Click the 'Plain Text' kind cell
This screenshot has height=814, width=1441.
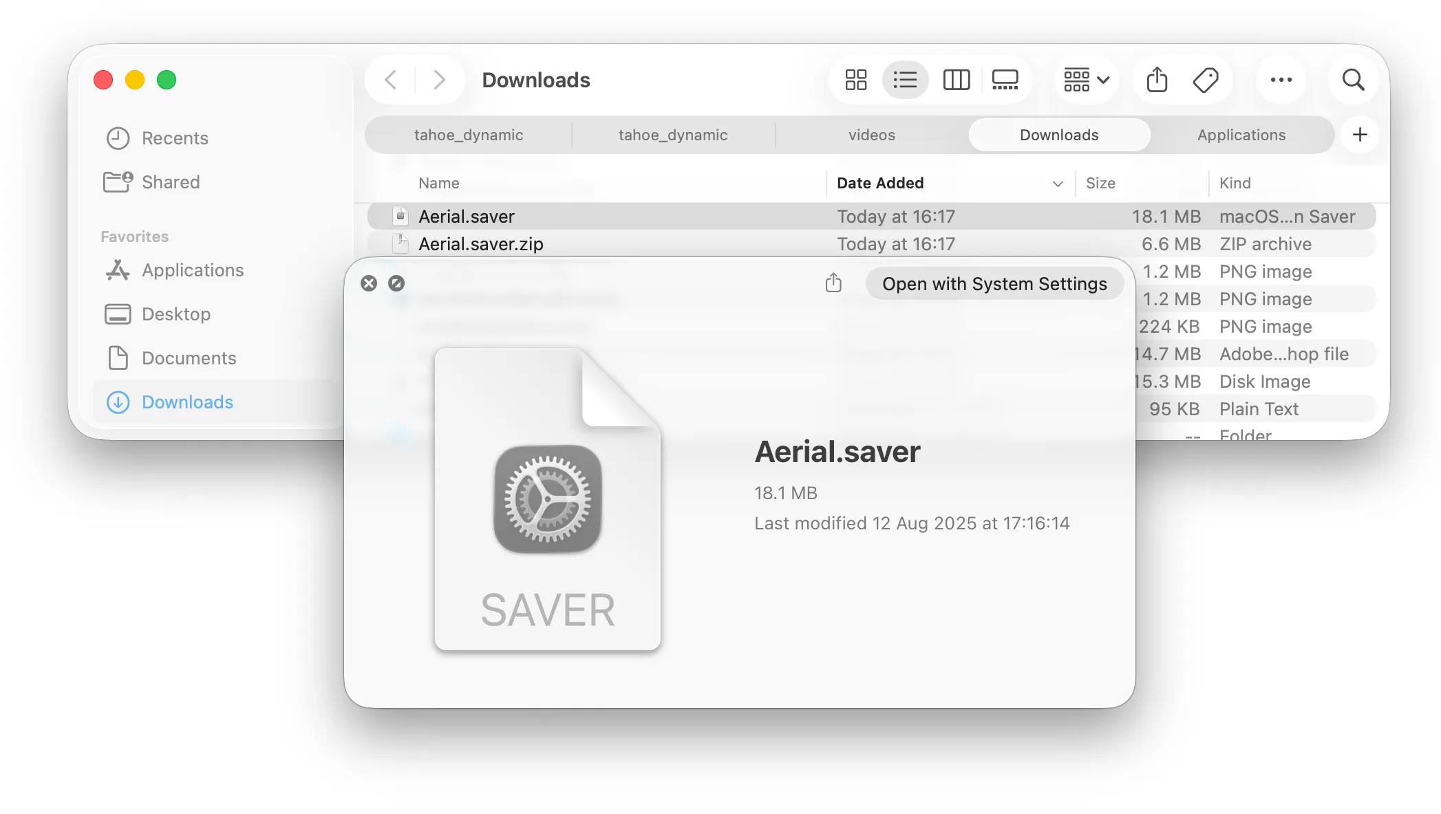coord(1259,409)
